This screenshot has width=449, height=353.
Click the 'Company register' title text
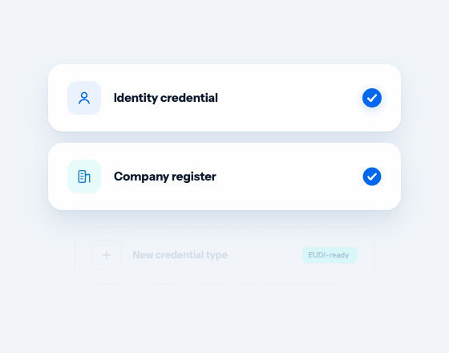click(165, 176)
